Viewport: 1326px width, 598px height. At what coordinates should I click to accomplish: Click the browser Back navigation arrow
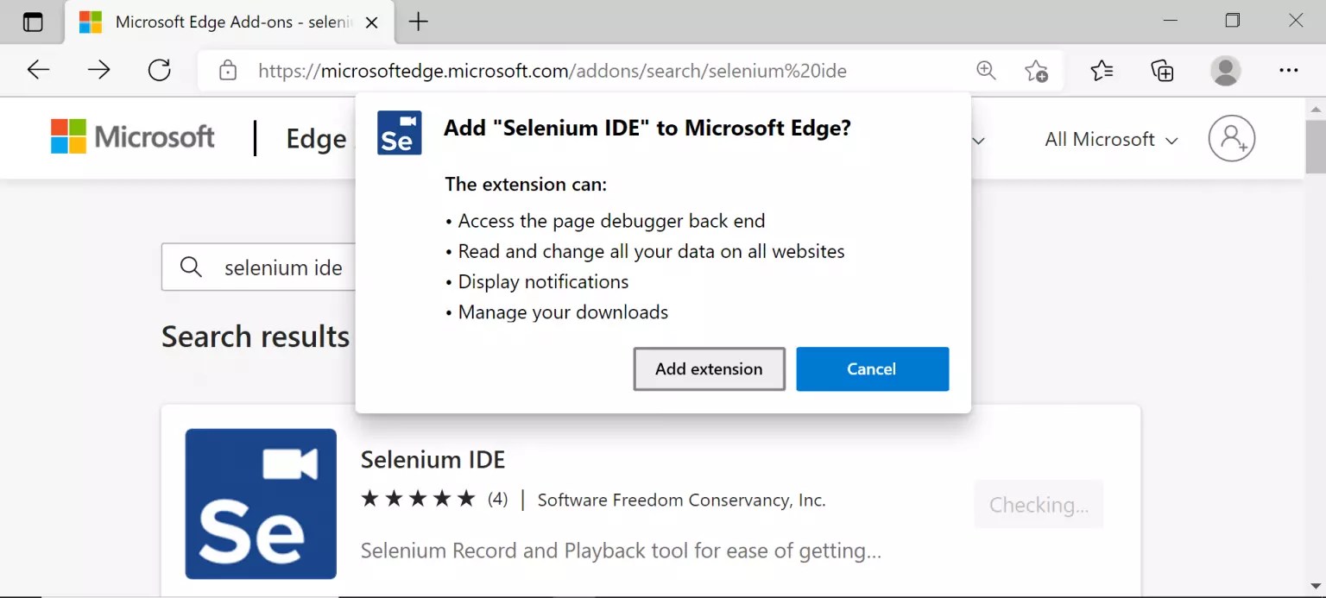[38, 70]
